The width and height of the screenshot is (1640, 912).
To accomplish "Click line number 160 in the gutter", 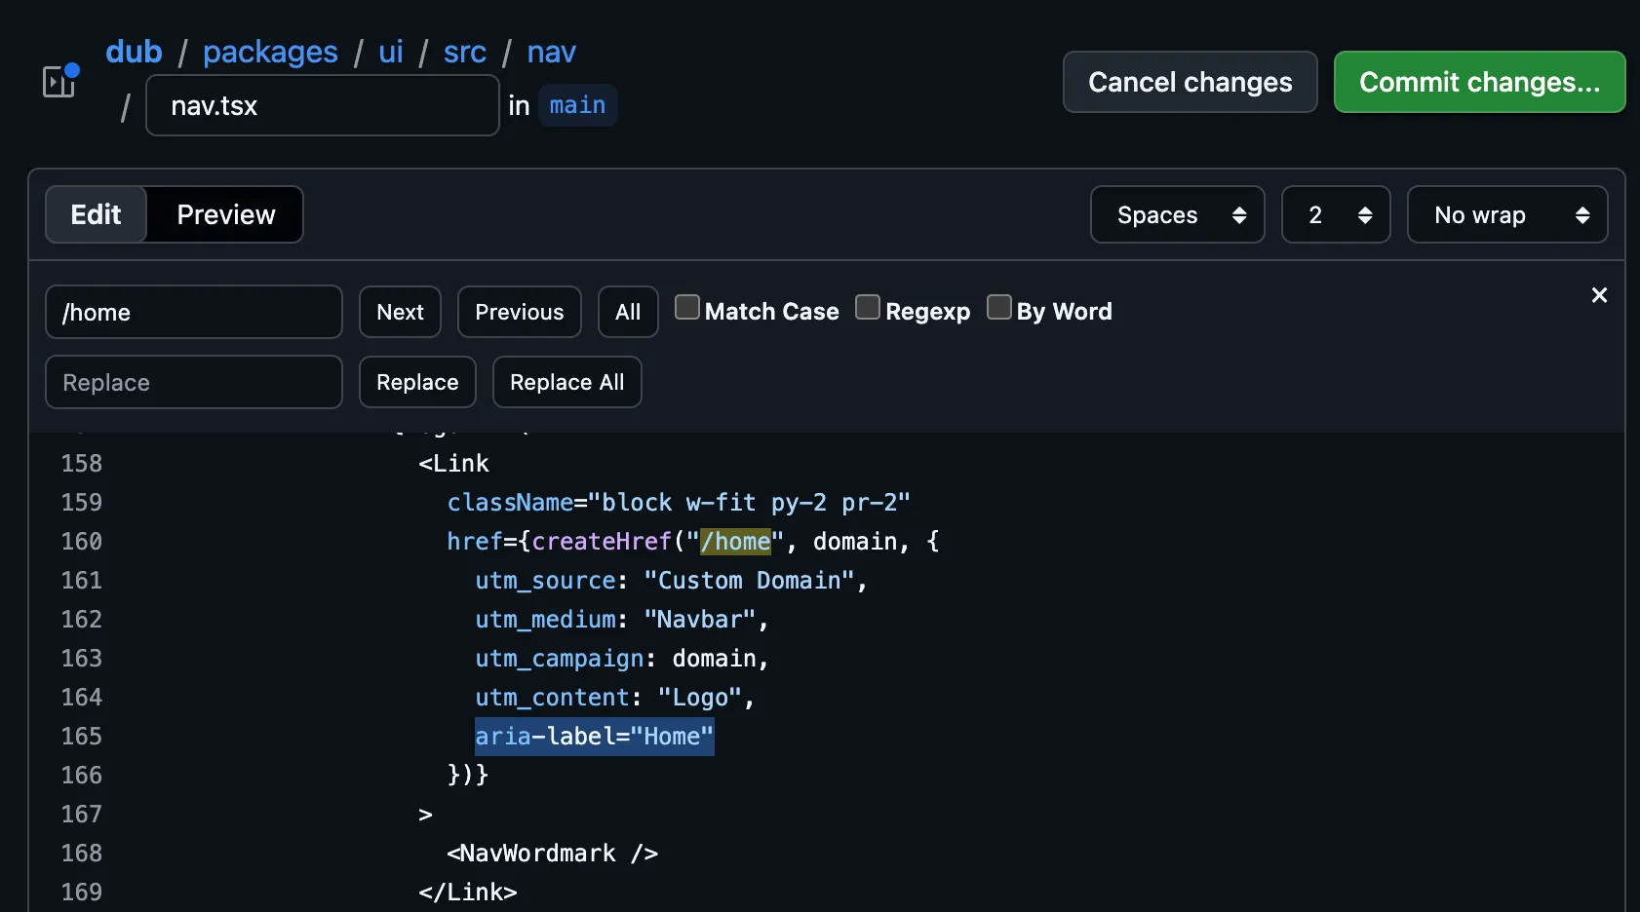I will pos(82,541).
